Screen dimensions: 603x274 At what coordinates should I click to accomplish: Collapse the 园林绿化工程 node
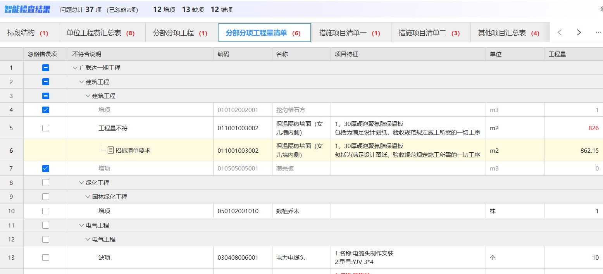88,196
